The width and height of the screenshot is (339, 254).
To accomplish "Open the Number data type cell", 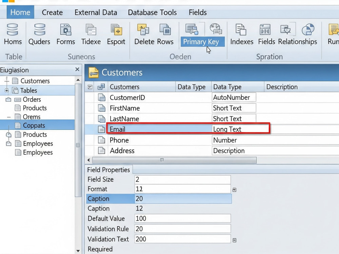I will [275, 140].
